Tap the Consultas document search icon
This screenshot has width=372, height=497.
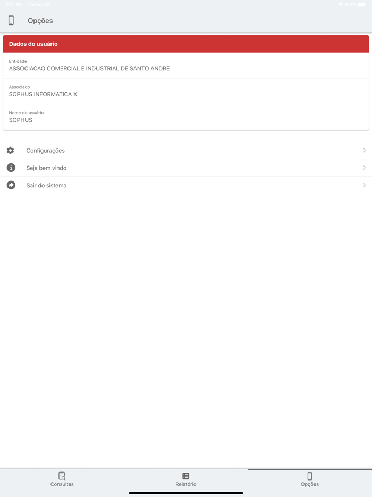tap(62, 476)
